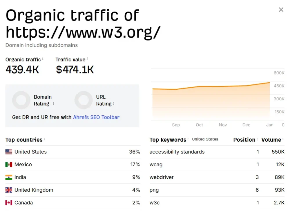Click Domain Rating info icon

[53, 103]
